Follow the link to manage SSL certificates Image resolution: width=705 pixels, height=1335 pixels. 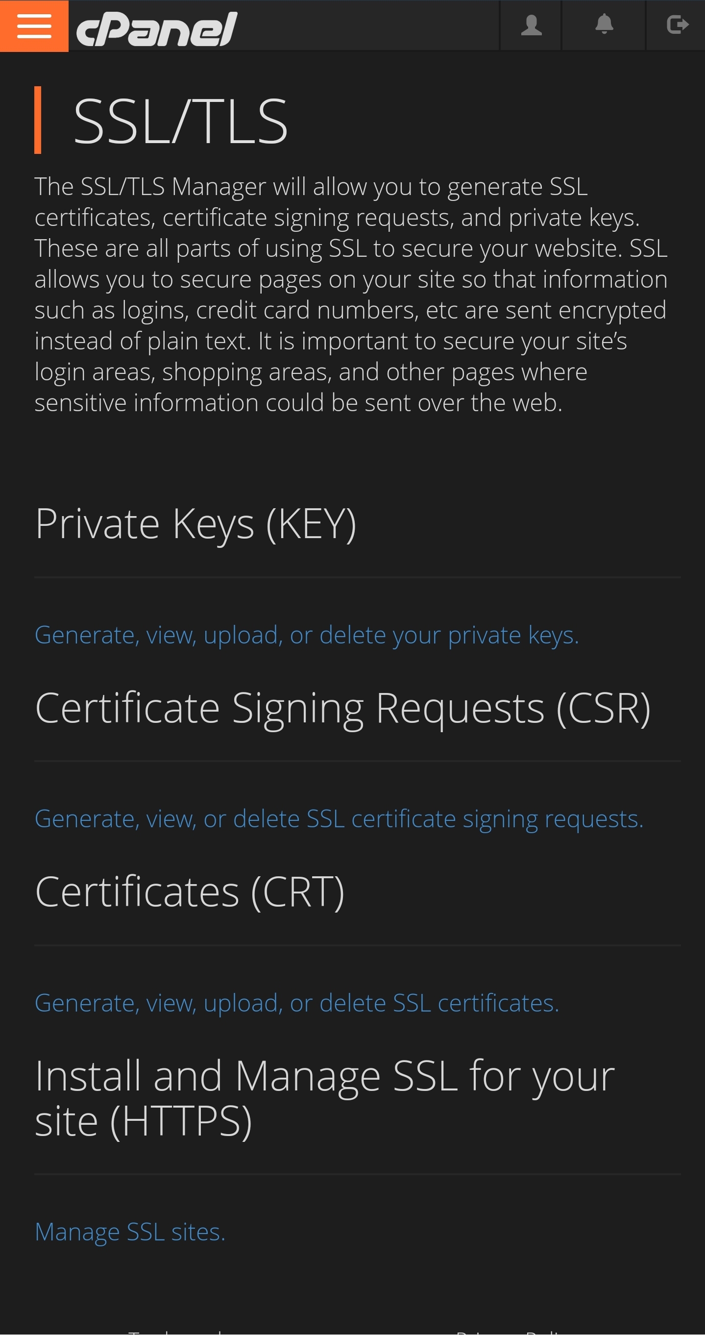pos(297,1003)
